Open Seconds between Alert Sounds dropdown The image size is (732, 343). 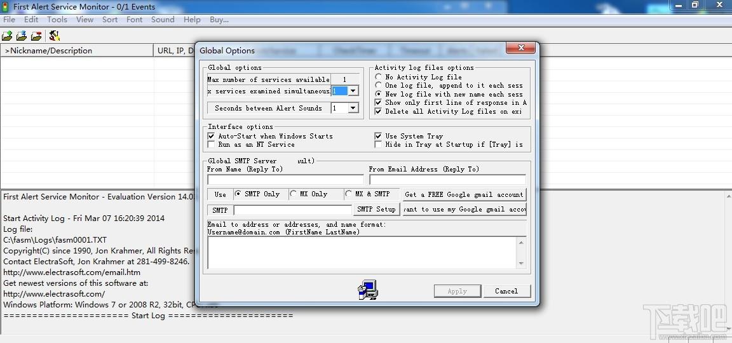pos(353,108)
